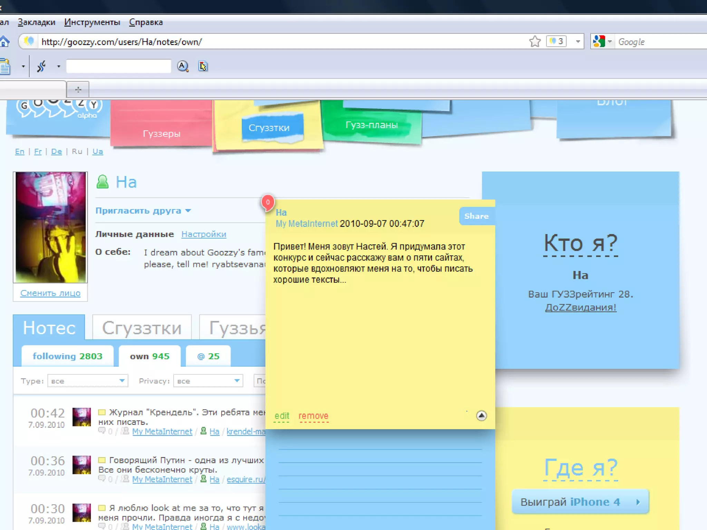Expand the Privacy filter dropdown
The image size is (707, 530).
pyautogui.click(x=237, y=381)
